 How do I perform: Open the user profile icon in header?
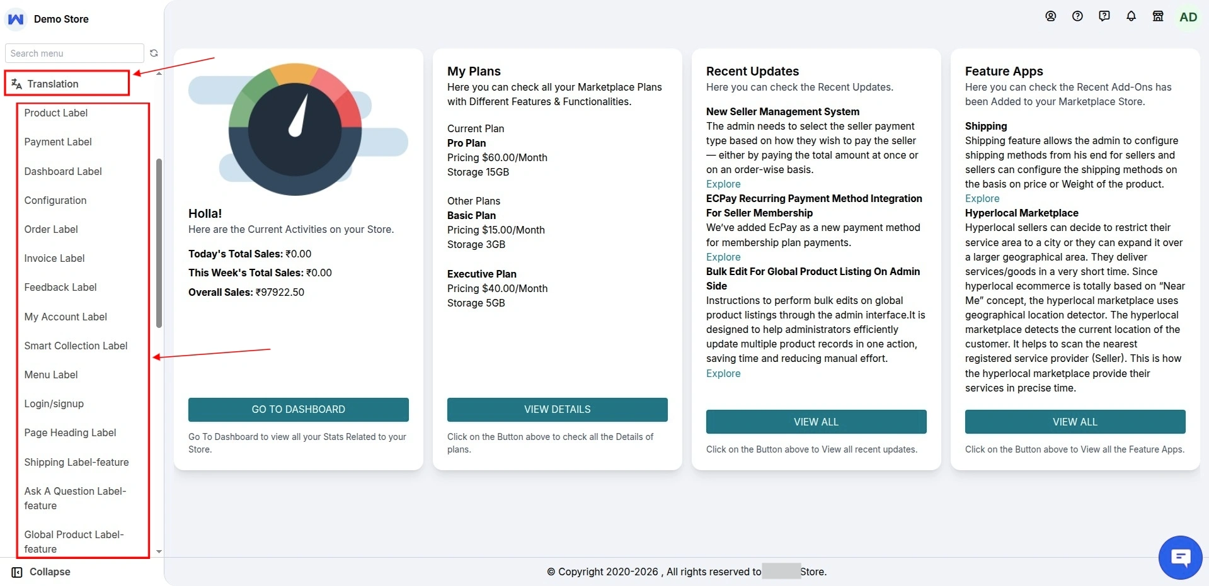[x=1050, y=16]
